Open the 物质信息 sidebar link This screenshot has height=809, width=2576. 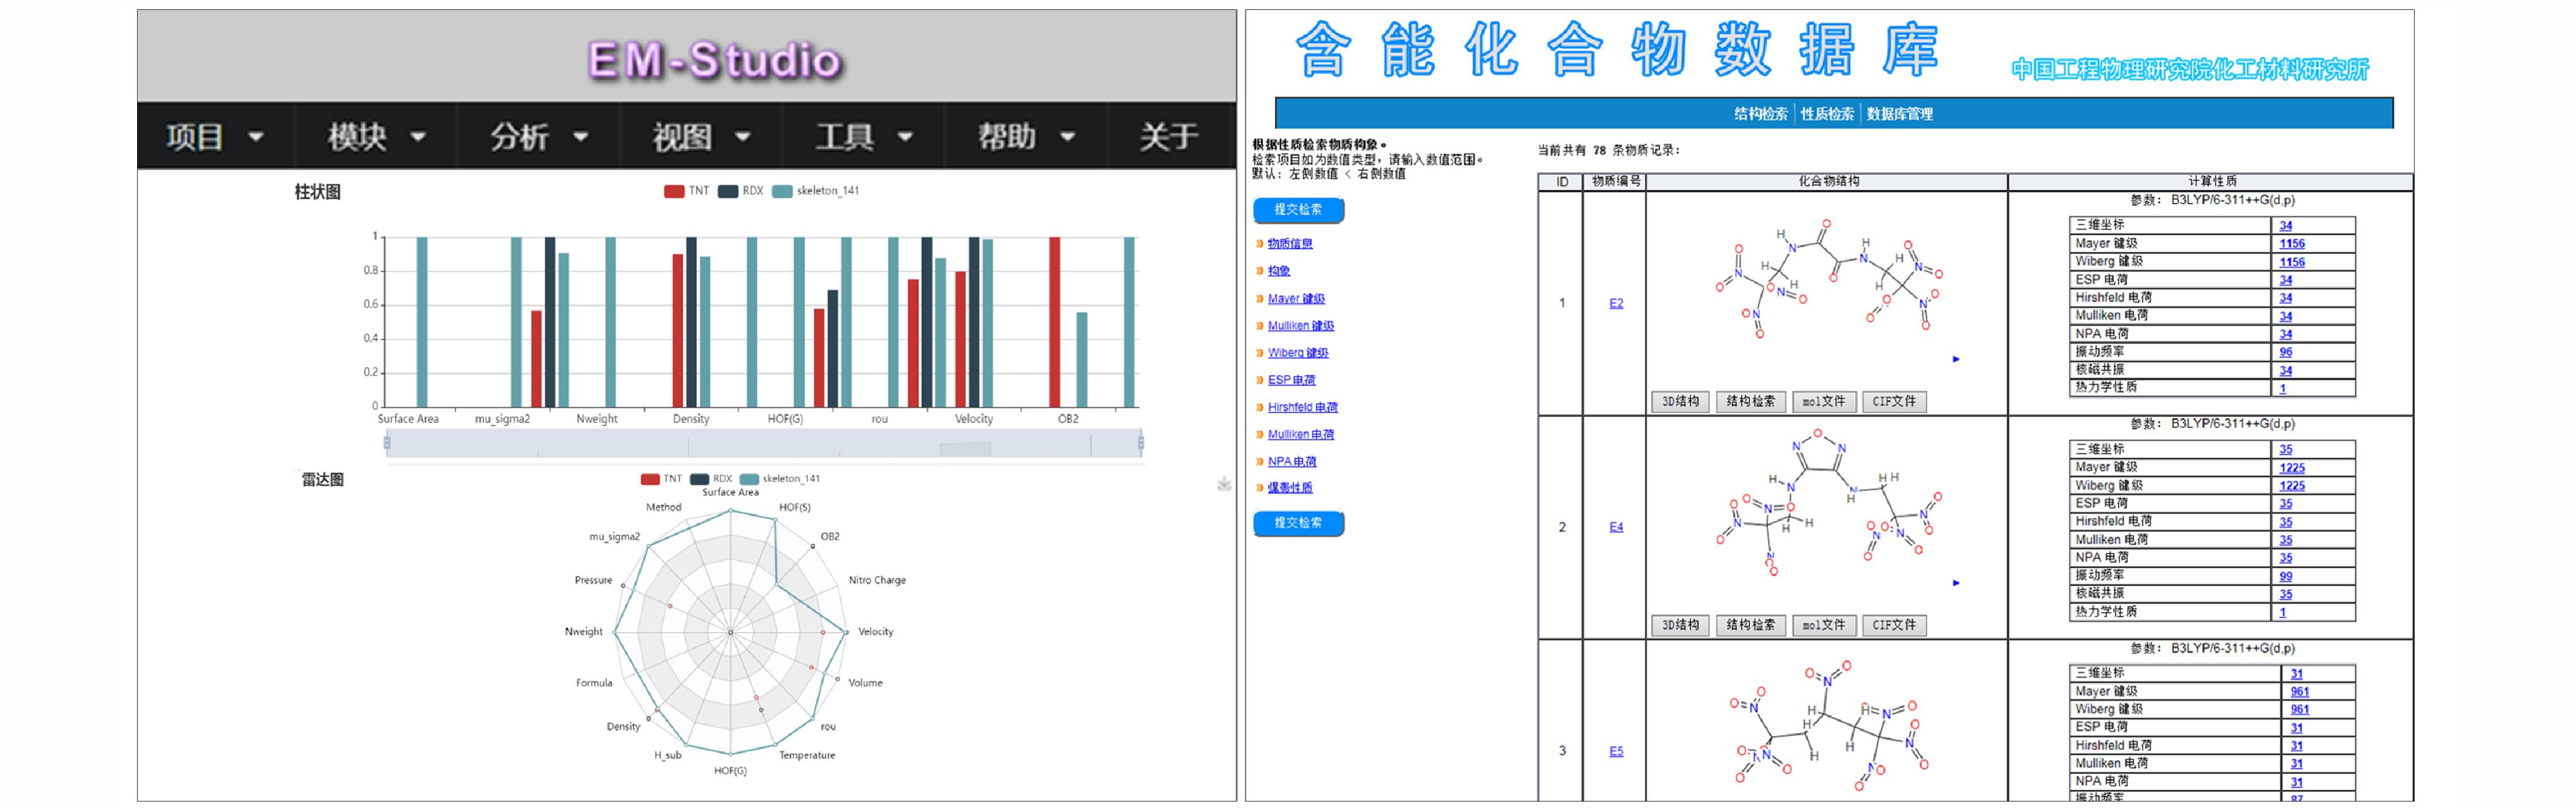point(1290,244)
